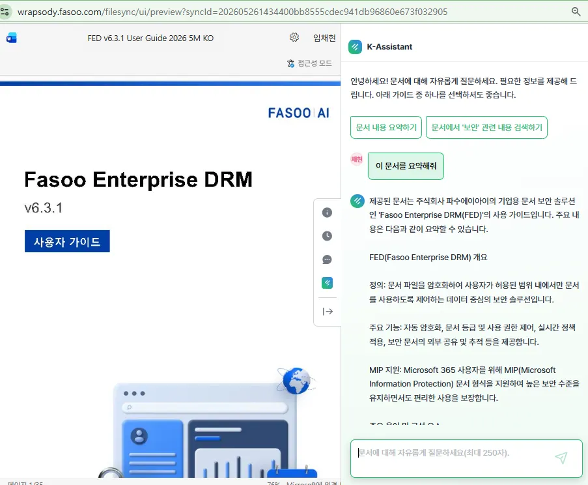Open comments speech bubble icon
Image resolution: width=588 pixels, height=485 pixels.
pos(327,259)
